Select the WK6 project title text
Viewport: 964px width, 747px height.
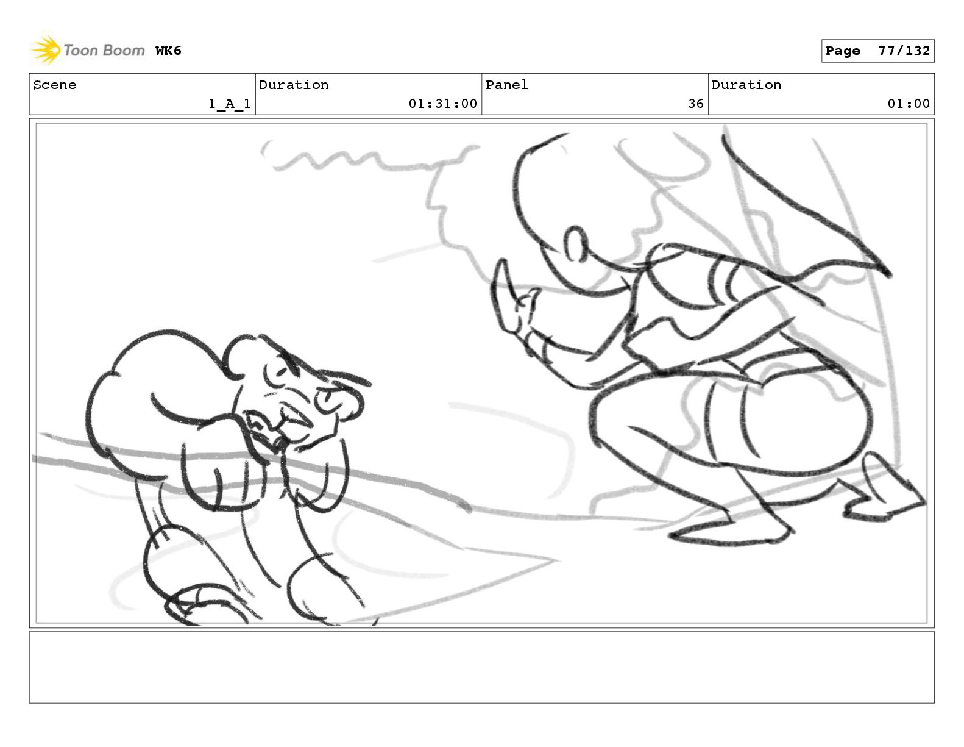(x=168, y=51)
